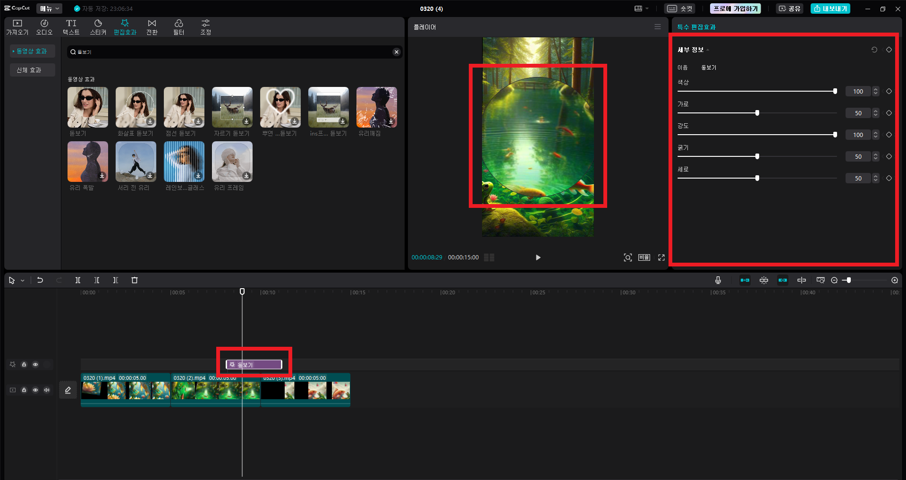Open the 필터 filter tab
This screenshot has width=906, height=480.
tap(179, 27)
